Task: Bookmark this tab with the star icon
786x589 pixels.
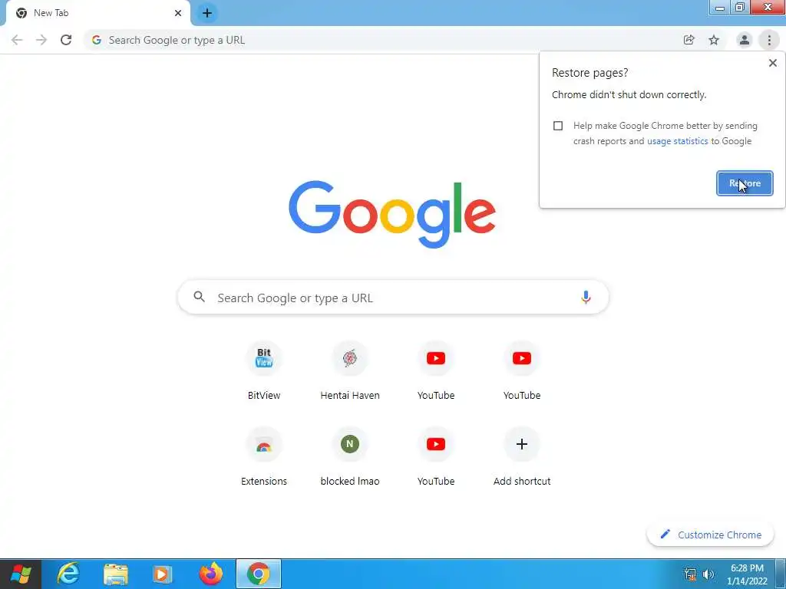Action: (714, 40)
